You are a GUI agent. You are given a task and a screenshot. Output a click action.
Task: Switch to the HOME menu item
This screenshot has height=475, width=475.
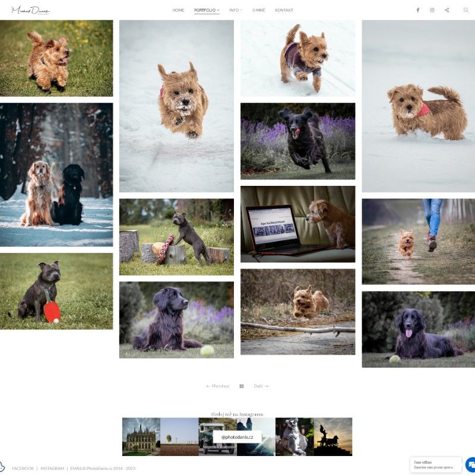[178, 9]
